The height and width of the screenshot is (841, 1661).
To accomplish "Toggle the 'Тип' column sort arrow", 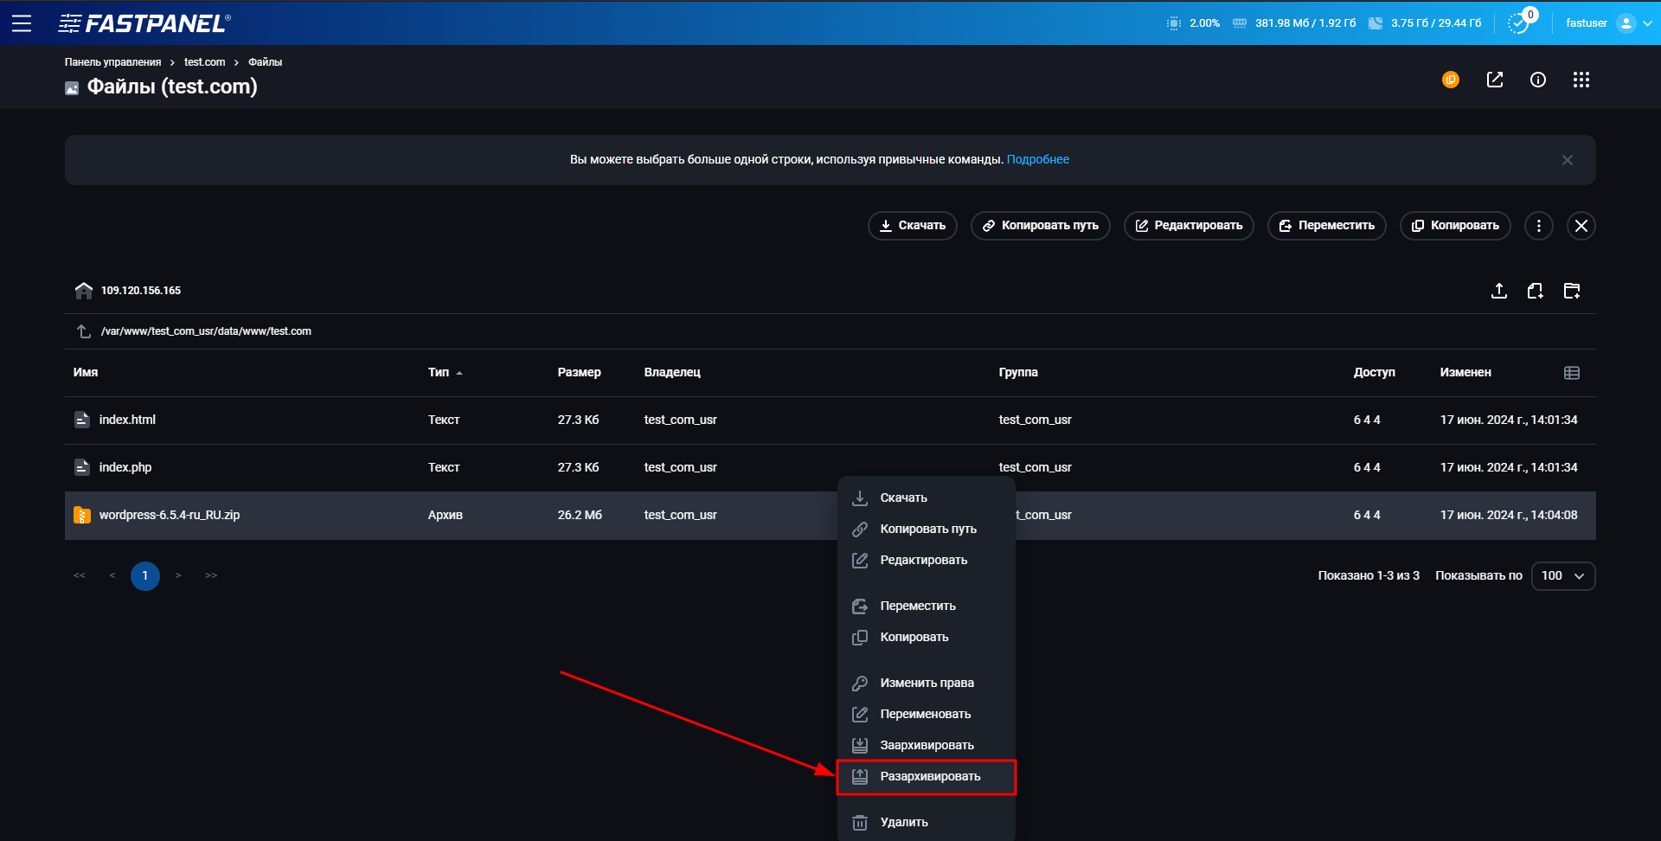I will pos(459,372).
